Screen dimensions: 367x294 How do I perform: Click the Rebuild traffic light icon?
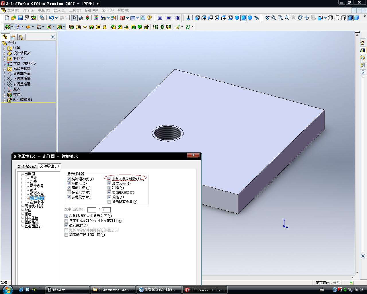(87, 18)
